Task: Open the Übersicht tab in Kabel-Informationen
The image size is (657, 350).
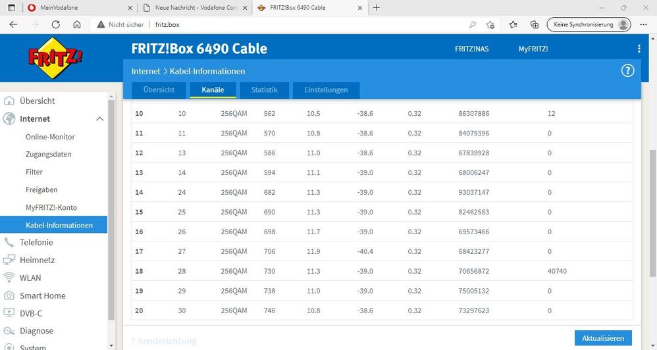Action: coord(159,90)
